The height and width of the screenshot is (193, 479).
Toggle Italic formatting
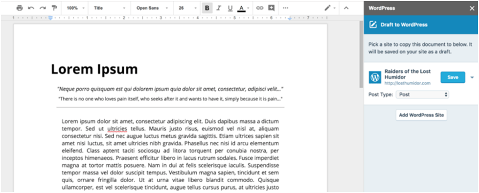218,8
